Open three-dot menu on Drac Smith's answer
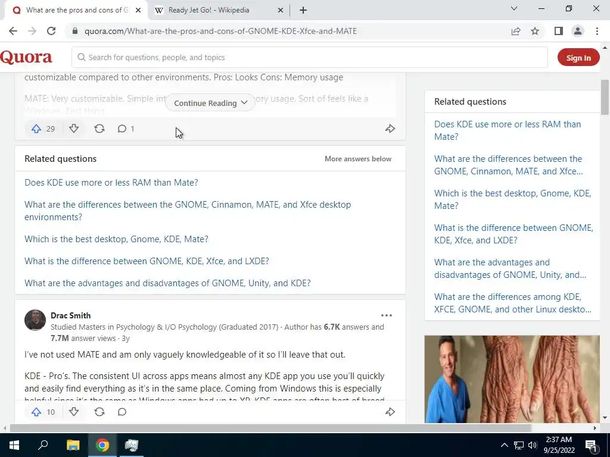Viewport: 610px width, 457px height. click(x=386, y=315)
